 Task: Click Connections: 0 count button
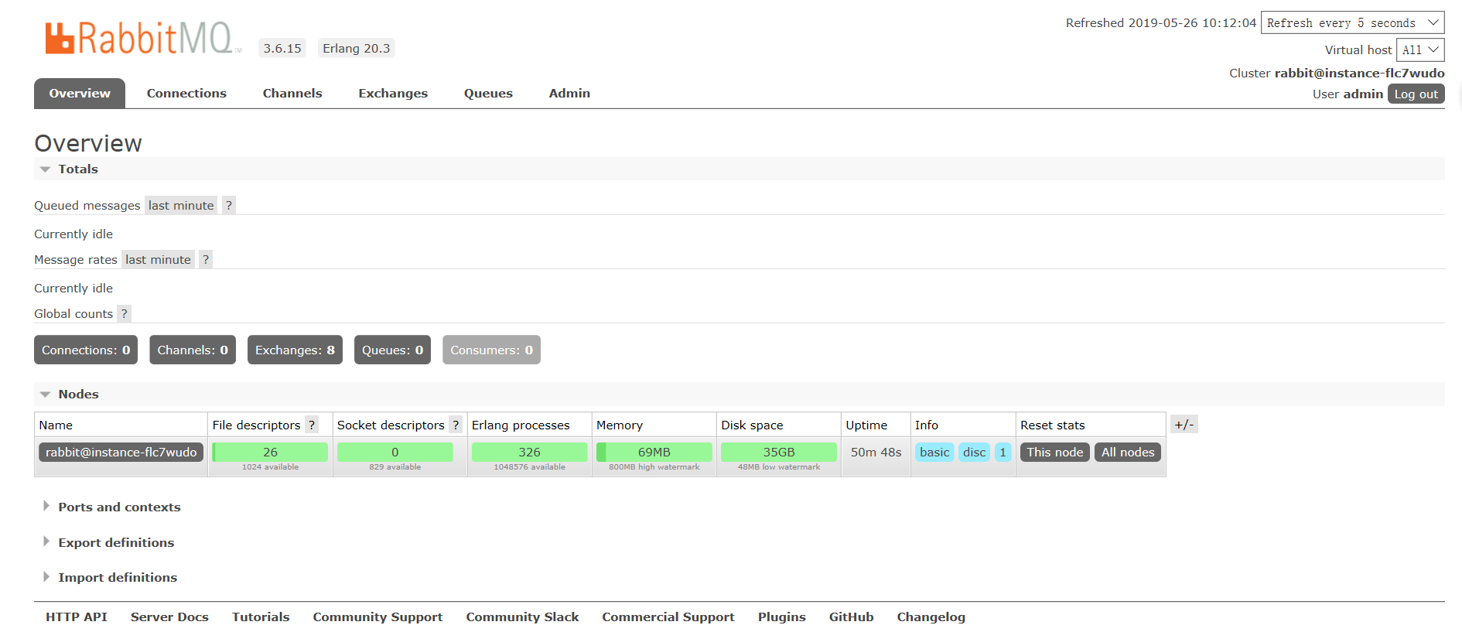click(x=86, y=350)
